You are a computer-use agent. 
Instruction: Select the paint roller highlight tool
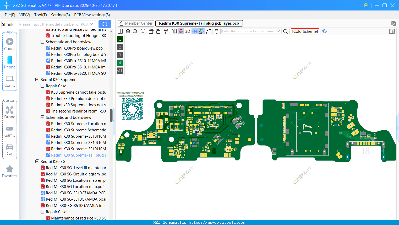(x=166, y=31)
